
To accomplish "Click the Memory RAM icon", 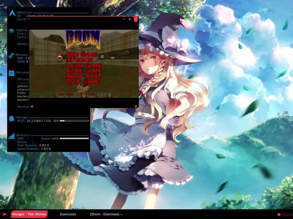I will pyautogui.click(x=11, y=55).
